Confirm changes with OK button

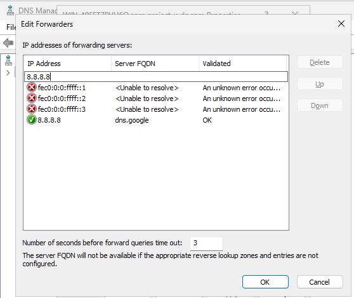click(265, 282)
